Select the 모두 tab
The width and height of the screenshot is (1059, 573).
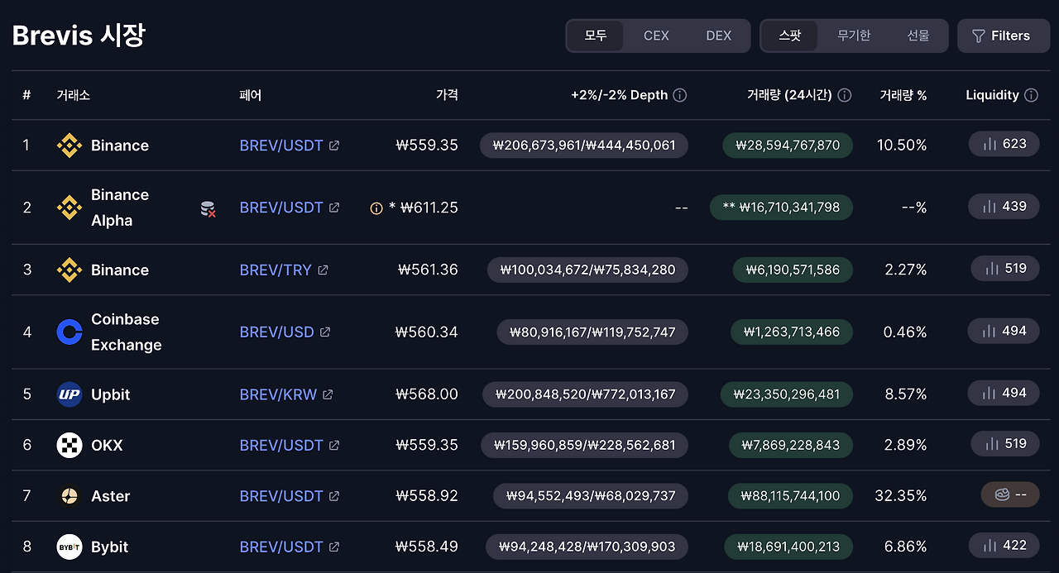(596, 36)
